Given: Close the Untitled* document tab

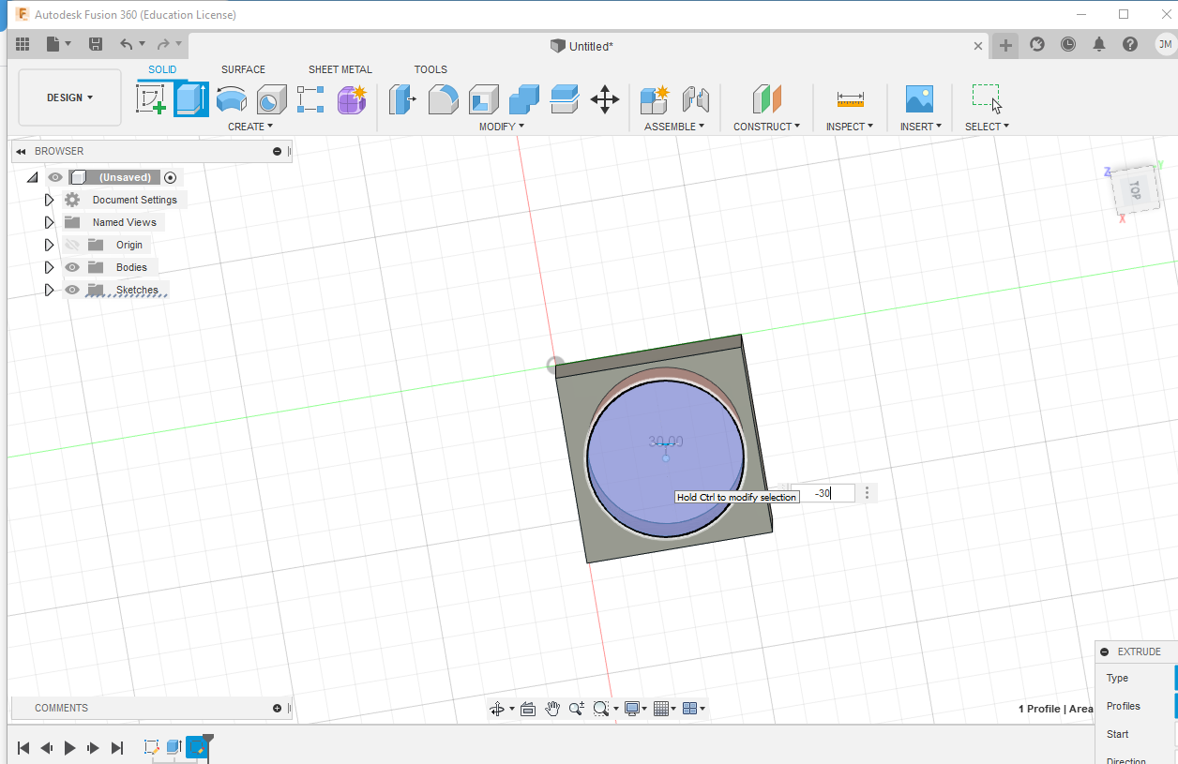Looking at the screenshot, I should [978, 45].
